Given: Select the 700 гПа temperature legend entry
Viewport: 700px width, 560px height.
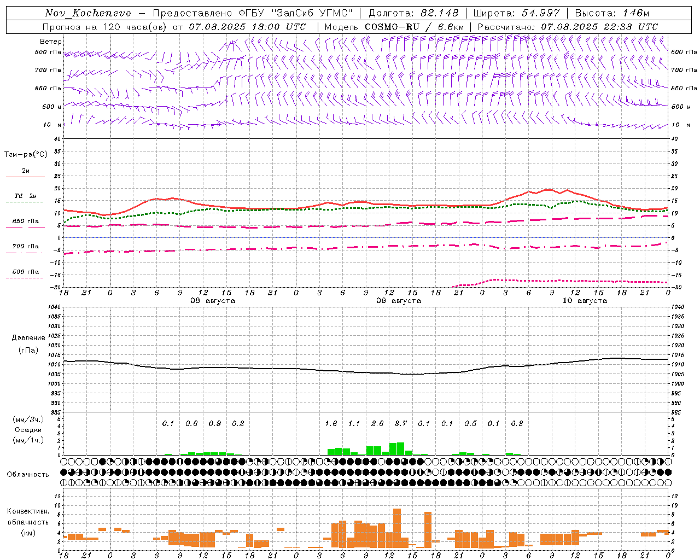Looking at the screenshot, I should 26,247.
